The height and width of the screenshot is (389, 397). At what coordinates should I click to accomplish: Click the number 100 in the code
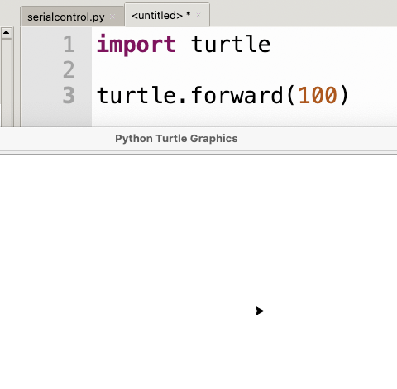318,95
